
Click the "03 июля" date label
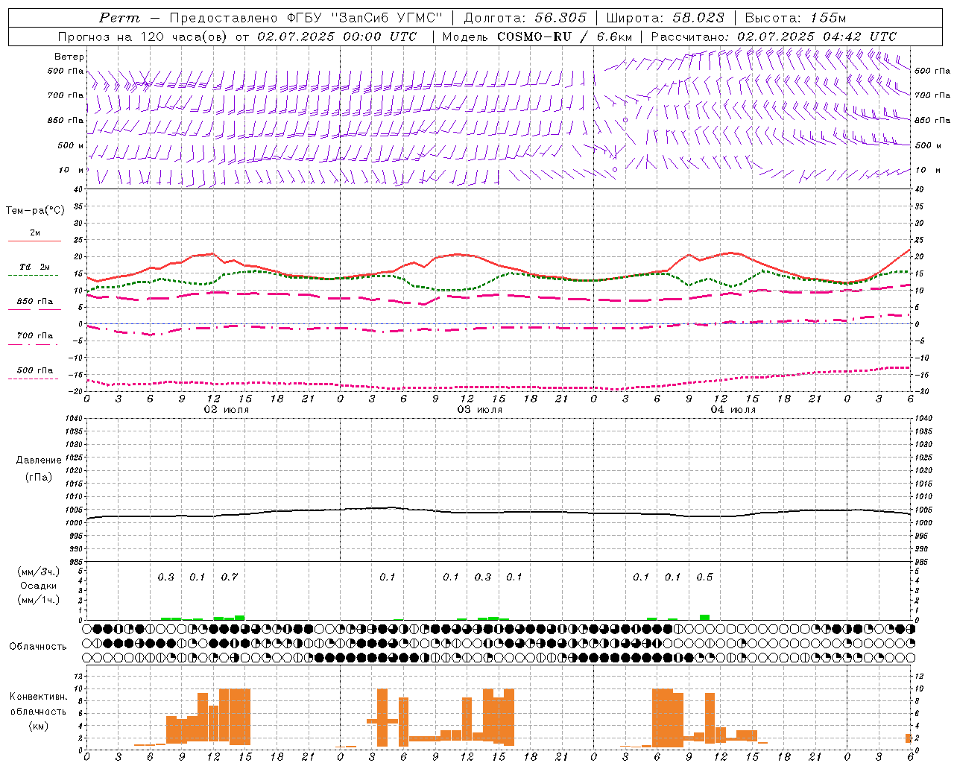click(x=480, y=410)
